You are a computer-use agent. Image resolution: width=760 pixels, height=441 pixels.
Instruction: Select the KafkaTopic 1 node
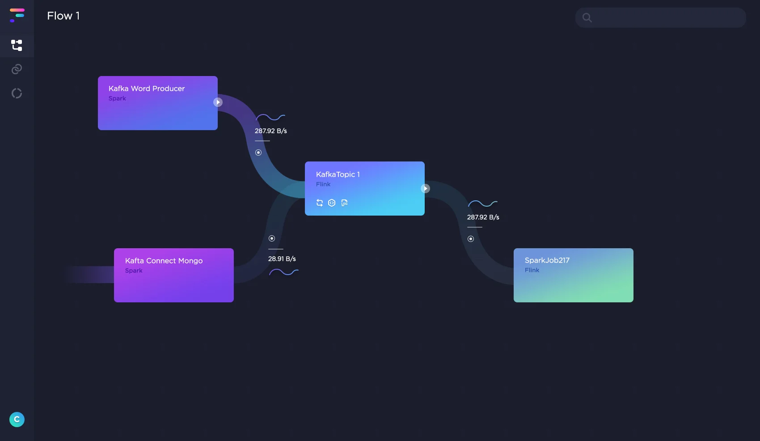tap(365, 188)
